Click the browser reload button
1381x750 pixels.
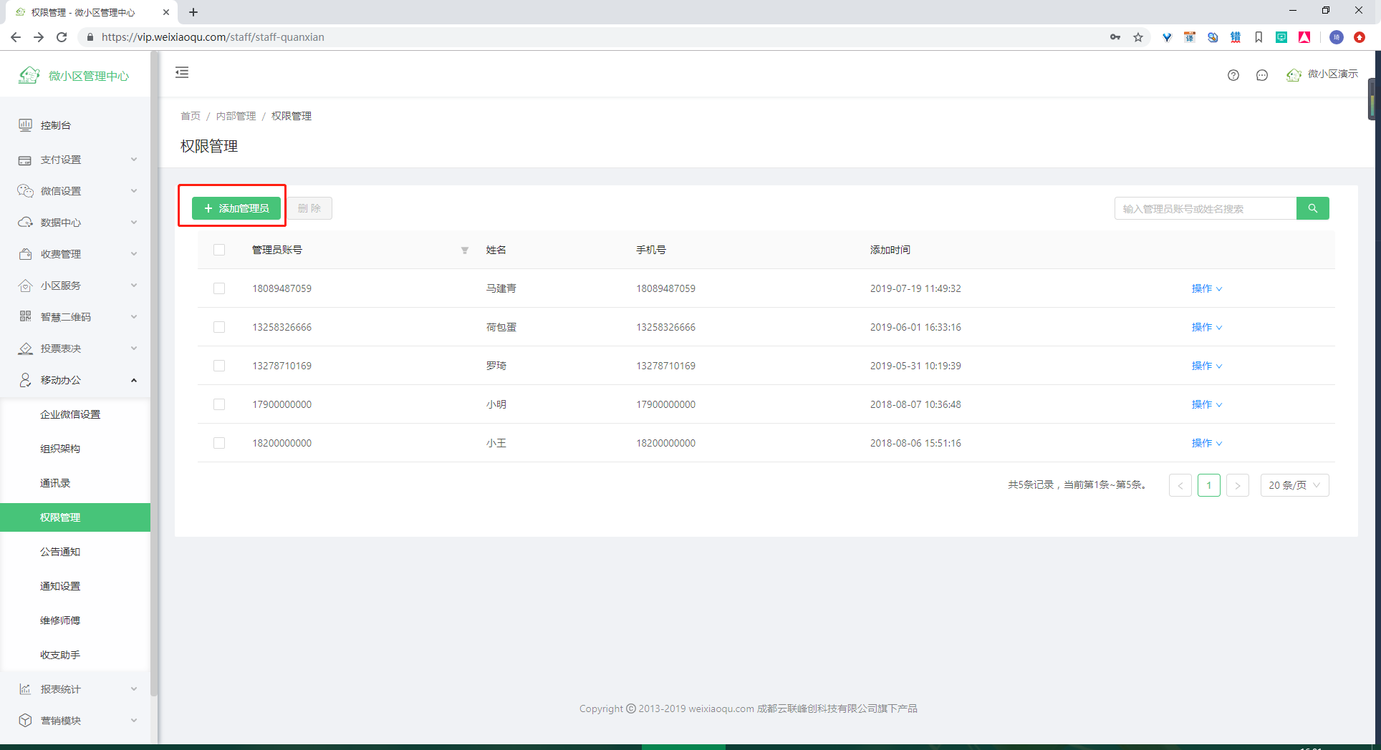point(62,37)
